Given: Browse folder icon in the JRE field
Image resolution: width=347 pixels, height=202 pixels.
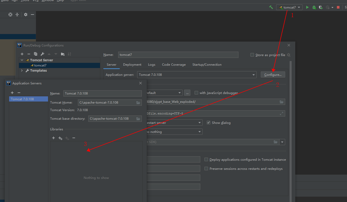Looking at the screenshot, I should (276, 142).
